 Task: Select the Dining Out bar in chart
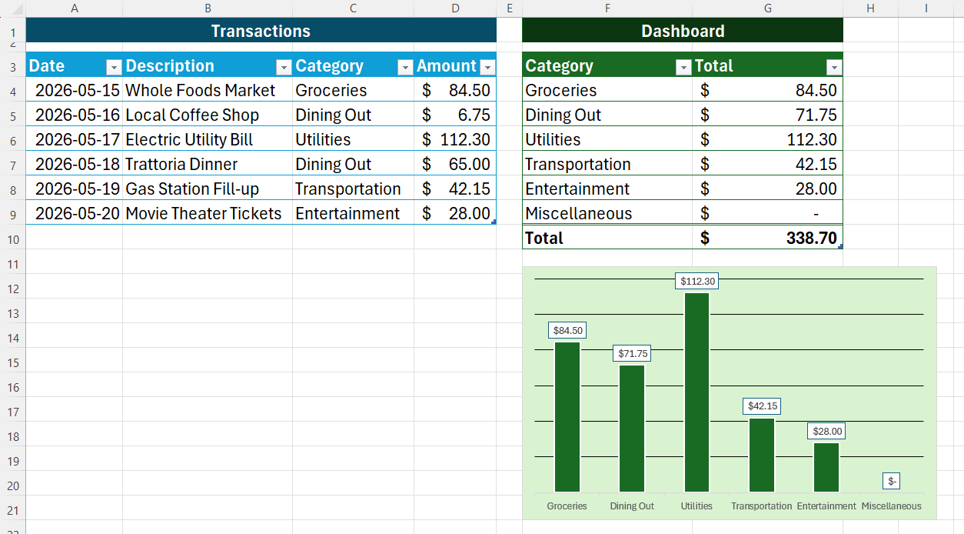(632, 429)
